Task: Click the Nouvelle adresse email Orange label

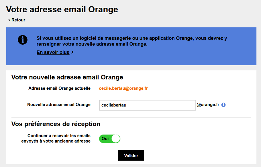Action: pyautogui.click(x=59, y=105)
